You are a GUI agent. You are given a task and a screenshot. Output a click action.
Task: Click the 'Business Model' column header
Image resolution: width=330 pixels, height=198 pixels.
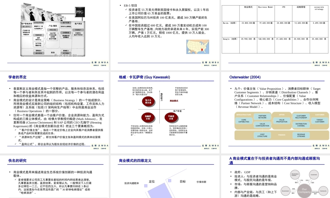(266, 7)
